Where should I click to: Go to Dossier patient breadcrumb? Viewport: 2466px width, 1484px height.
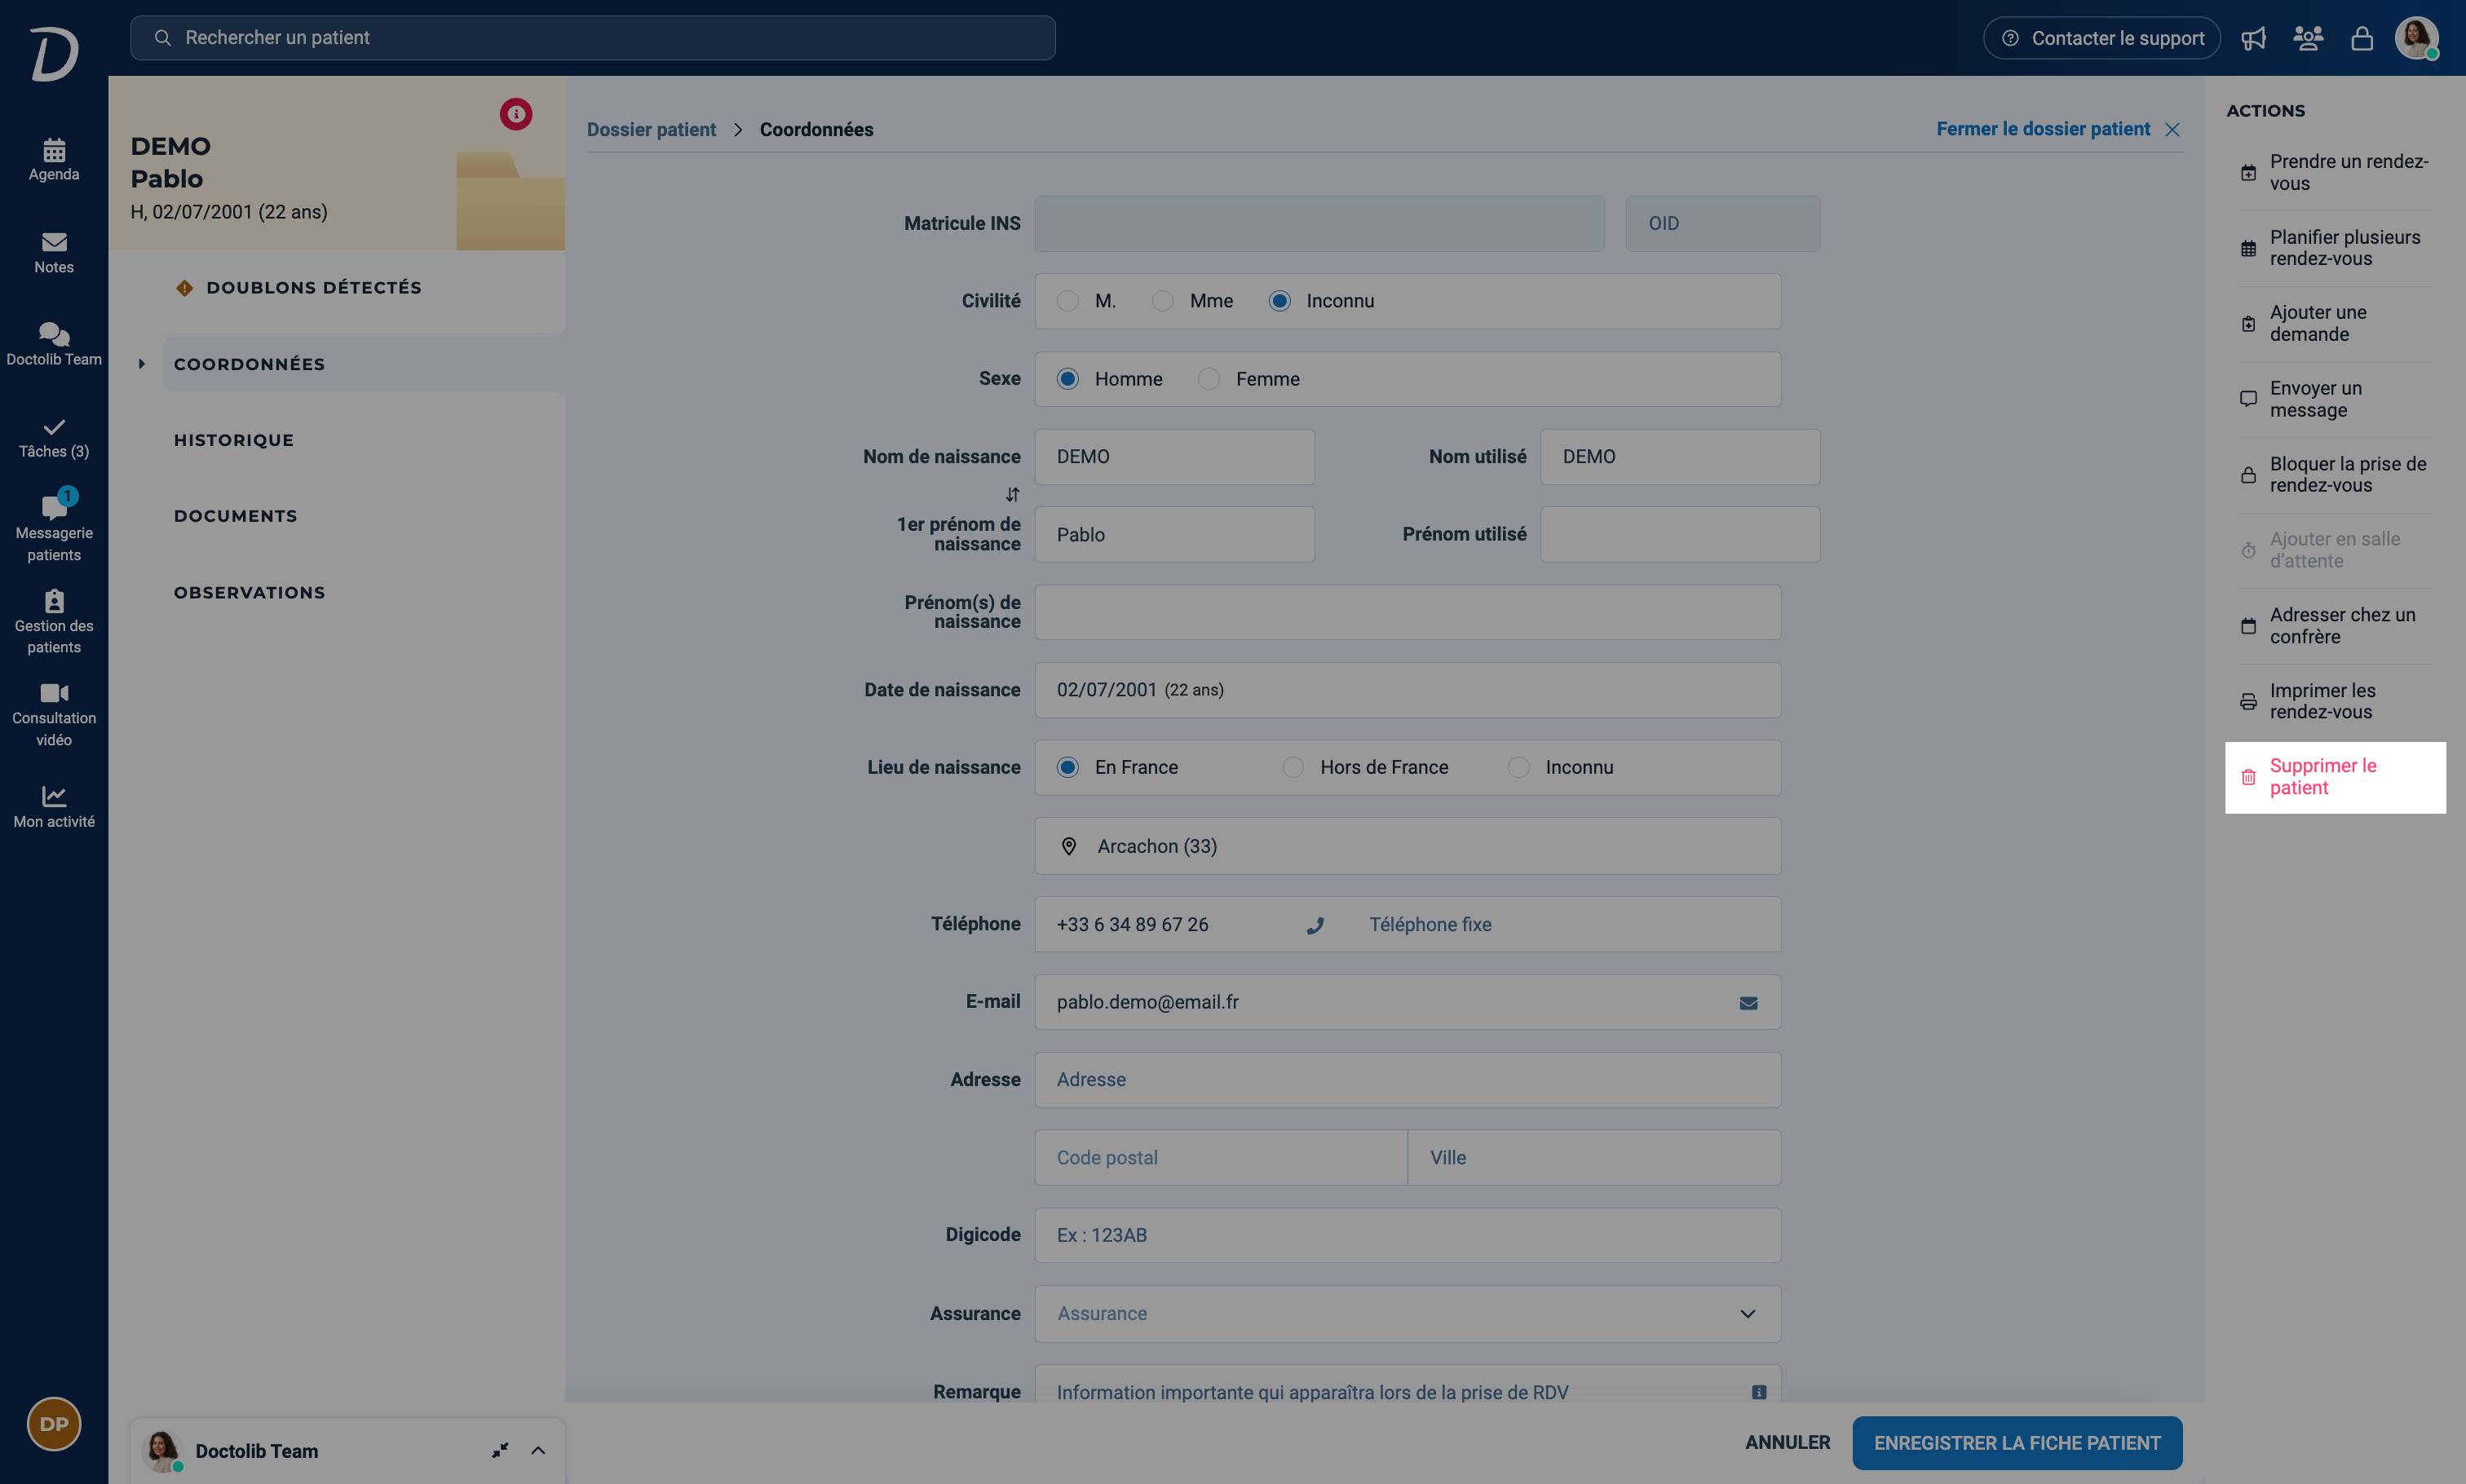pos(651,130)
